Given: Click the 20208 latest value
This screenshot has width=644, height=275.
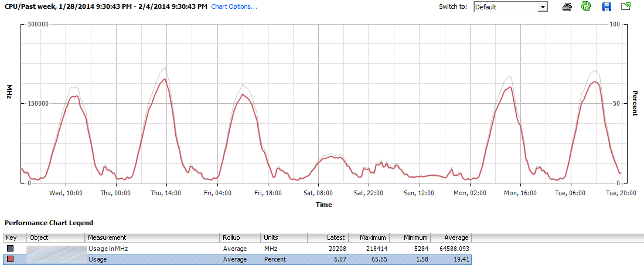Looking at the screenshot, I should 336,249.
